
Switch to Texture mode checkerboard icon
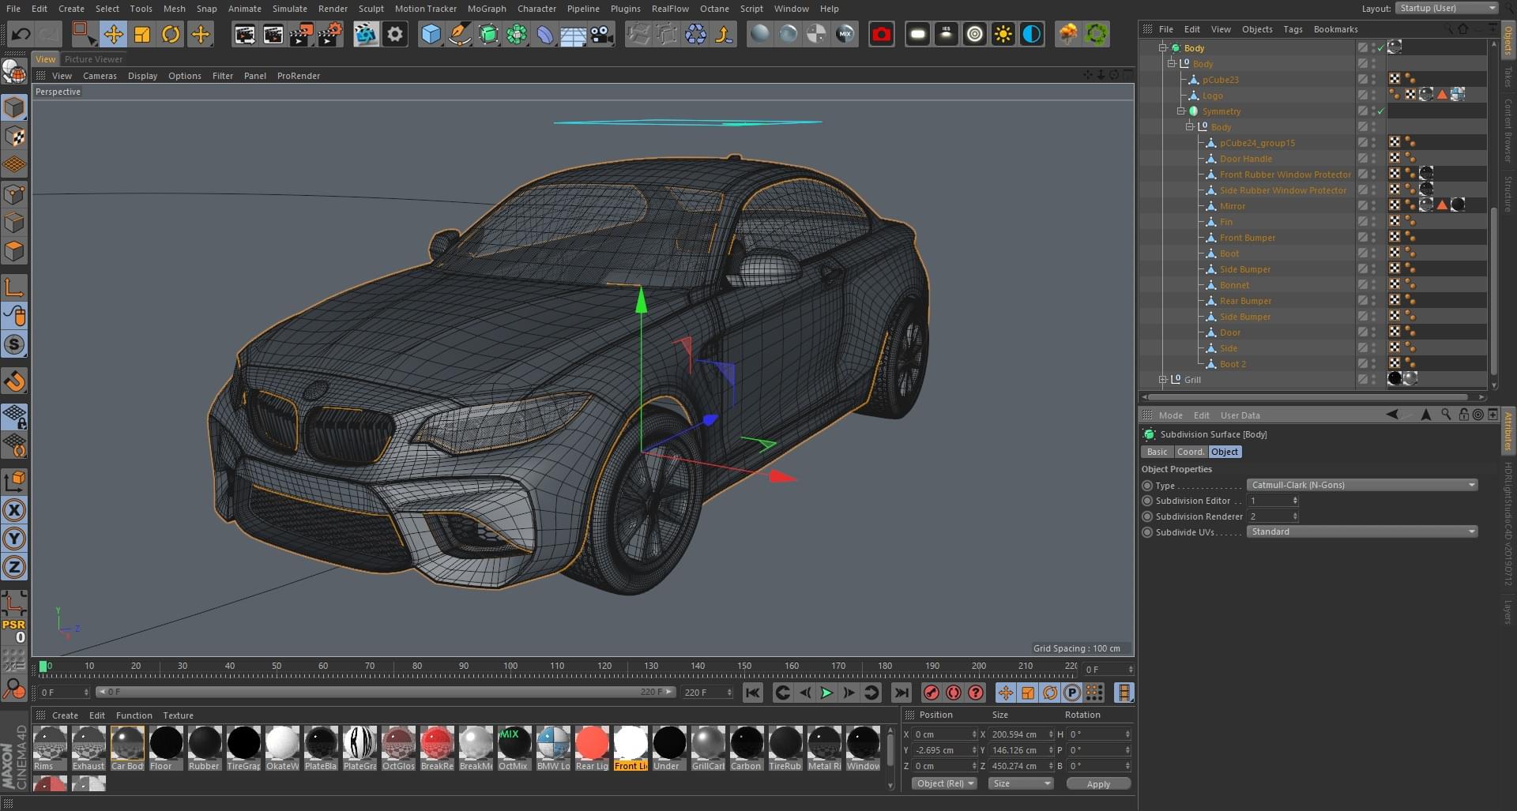[14, 136]
